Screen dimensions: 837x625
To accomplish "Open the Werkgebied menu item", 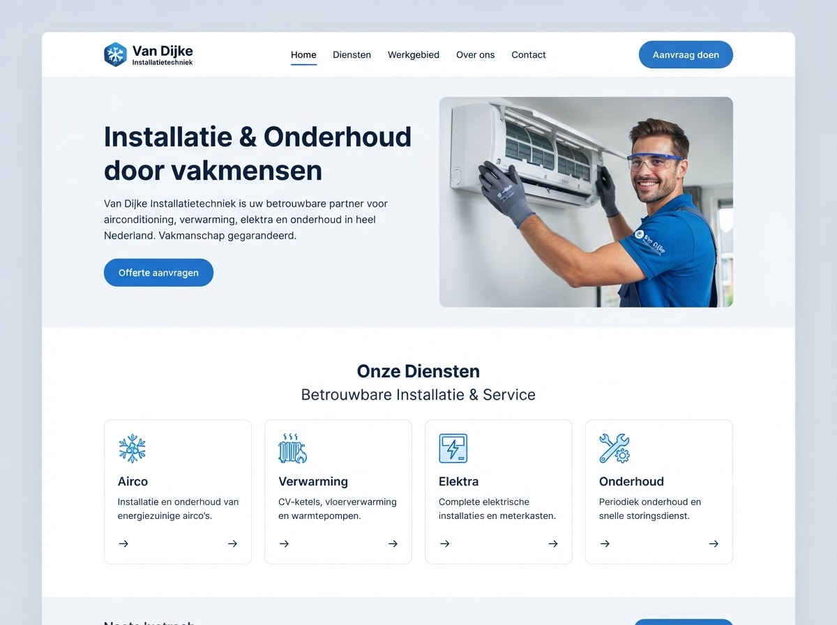I will pos(414,54).
